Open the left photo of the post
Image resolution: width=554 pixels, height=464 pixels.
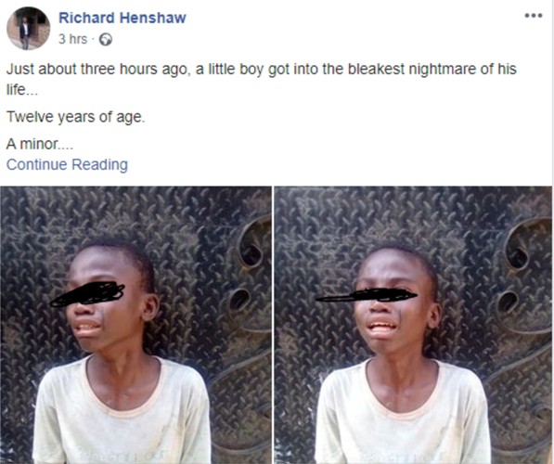coord(135,325)
